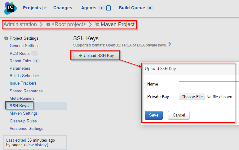Image resolution: width=239 pixels, height=150 pixels.
Task: Open the Root project breadcrumb
Action: [69, 24]
